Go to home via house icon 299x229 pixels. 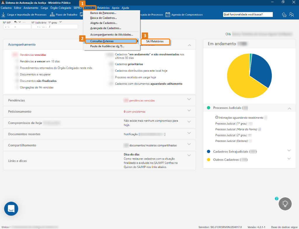(x=284, y=15)
